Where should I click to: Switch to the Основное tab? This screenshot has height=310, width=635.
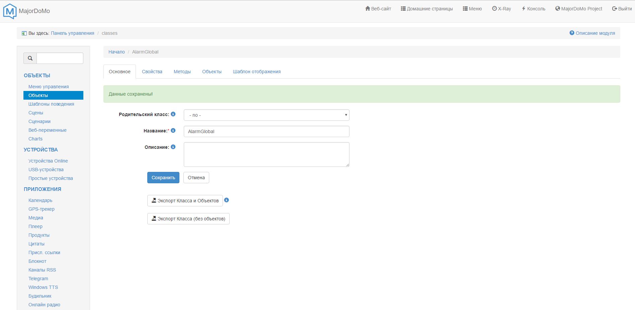(x=120, y=72)
